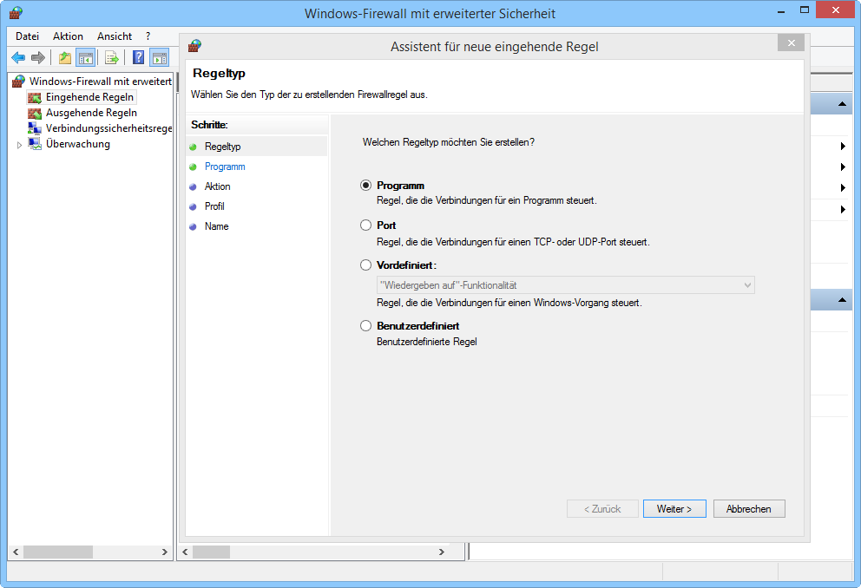Click the Name step in Schritte
861x588 pixels.
[x=216, y=226]
